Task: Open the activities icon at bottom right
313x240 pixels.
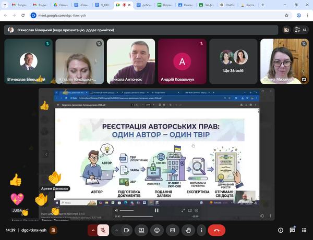Action: coord(305,230)
